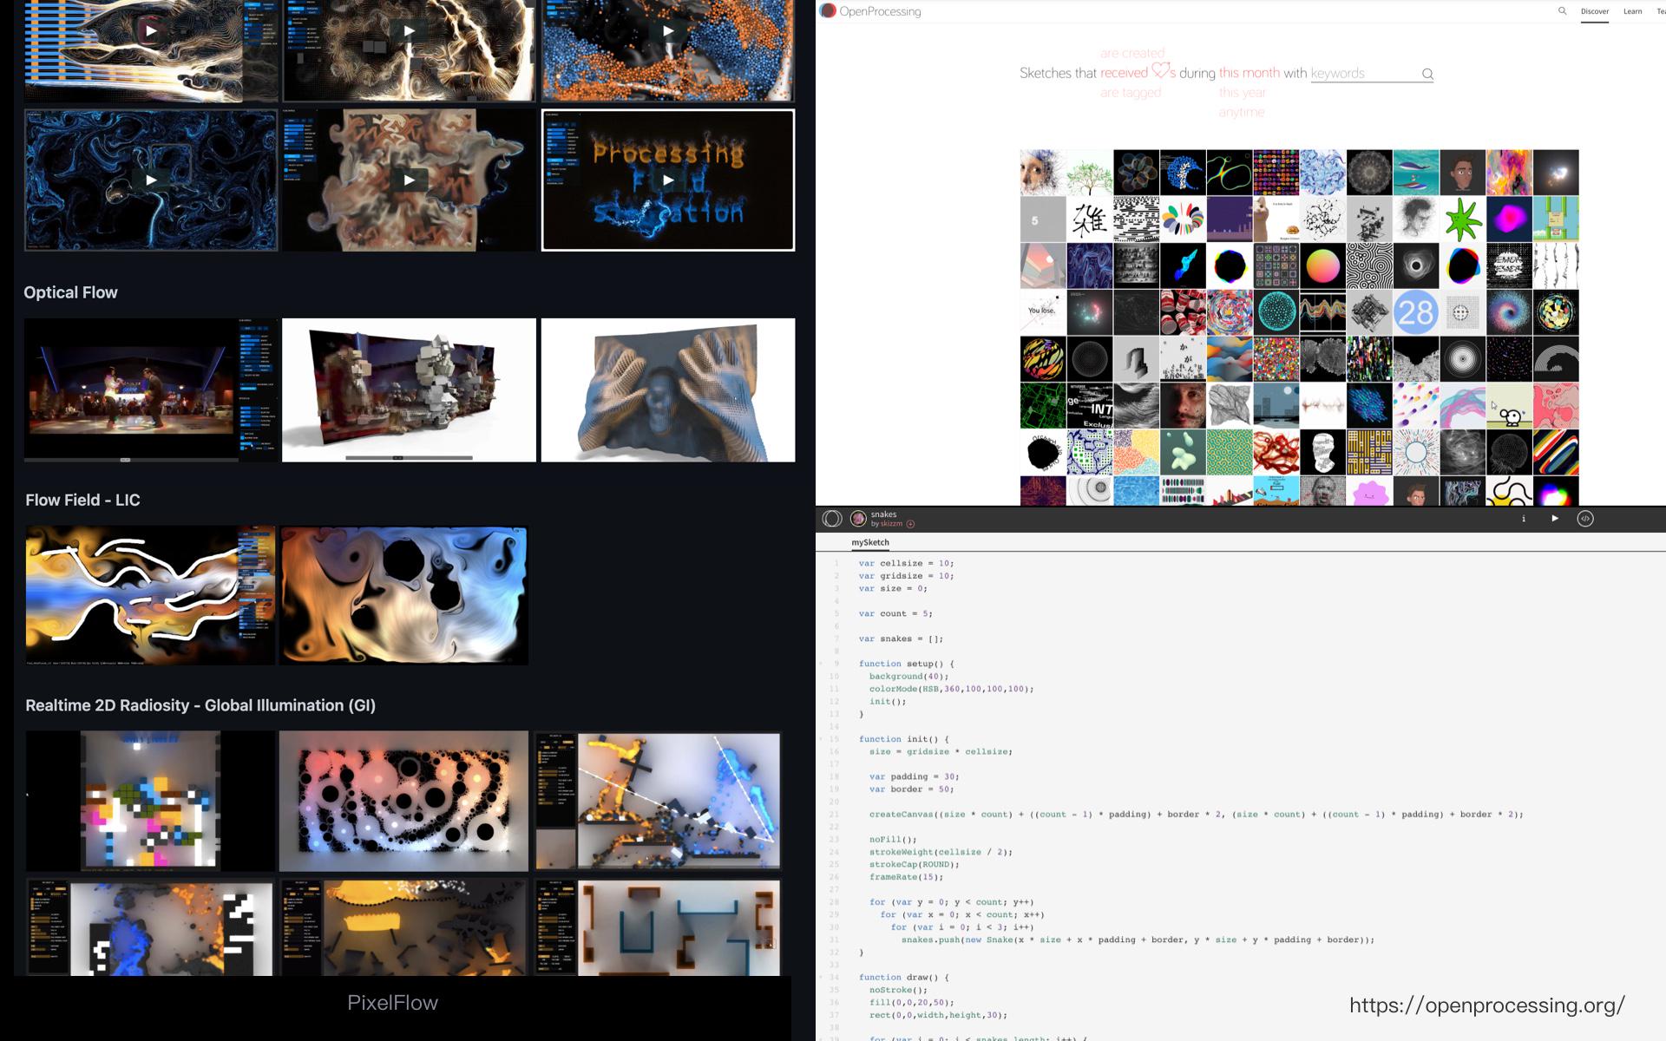
Task: Open the search magnifier in top navigation
Action: tap(1562, 11)
